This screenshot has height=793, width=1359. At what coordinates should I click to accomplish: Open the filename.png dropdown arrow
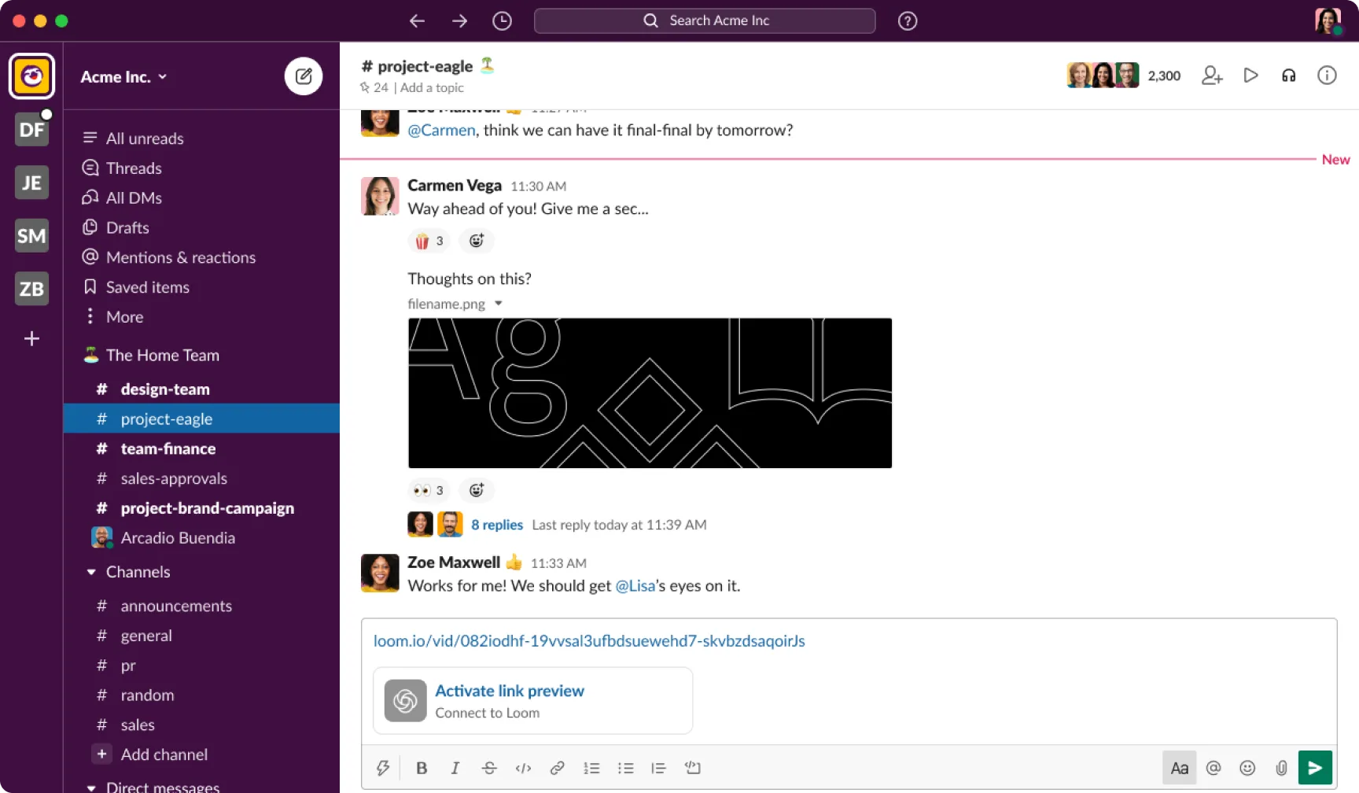[498, 304]
